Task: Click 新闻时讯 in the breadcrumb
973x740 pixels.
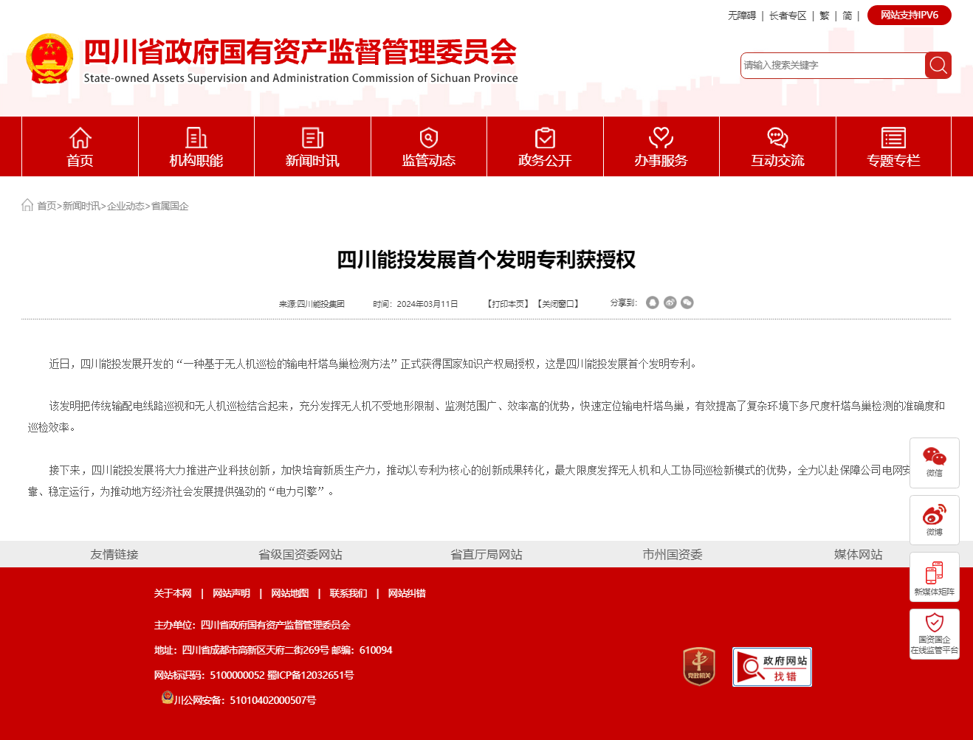Action: coord(81,206)
